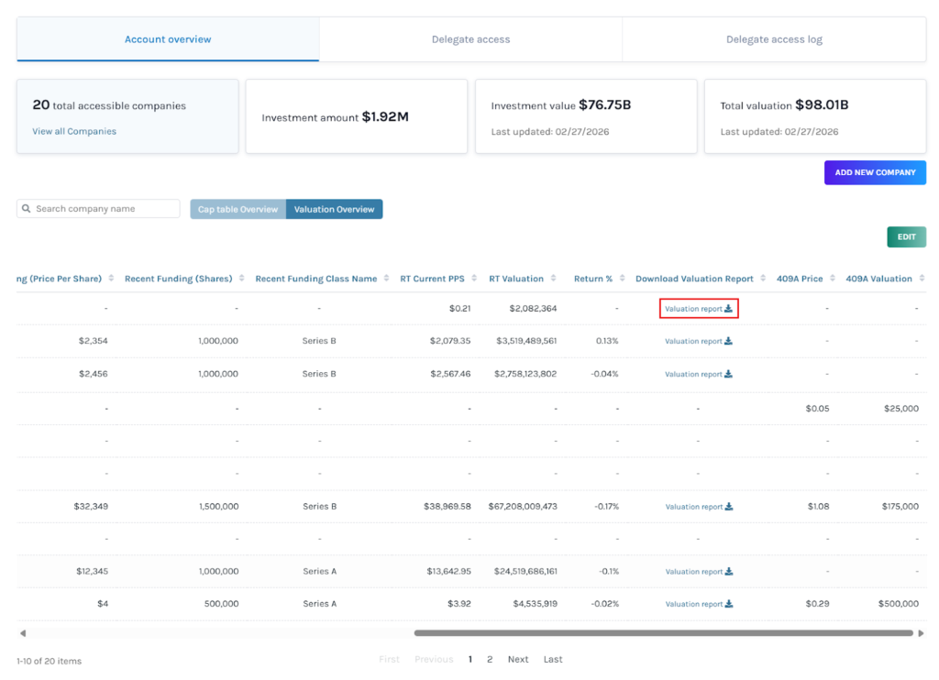Image resolution: width=939 pixels, height=680 pixels.
Task: Click the ADD NEW COMPANY button
Action: (875, 172)
